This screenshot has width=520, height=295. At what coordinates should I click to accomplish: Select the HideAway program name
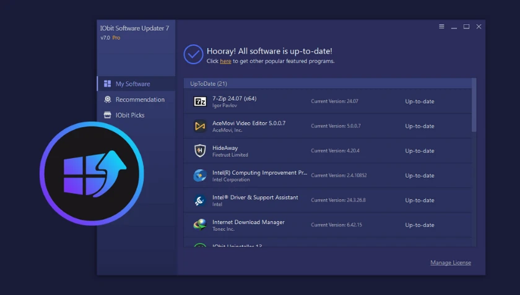225,148
